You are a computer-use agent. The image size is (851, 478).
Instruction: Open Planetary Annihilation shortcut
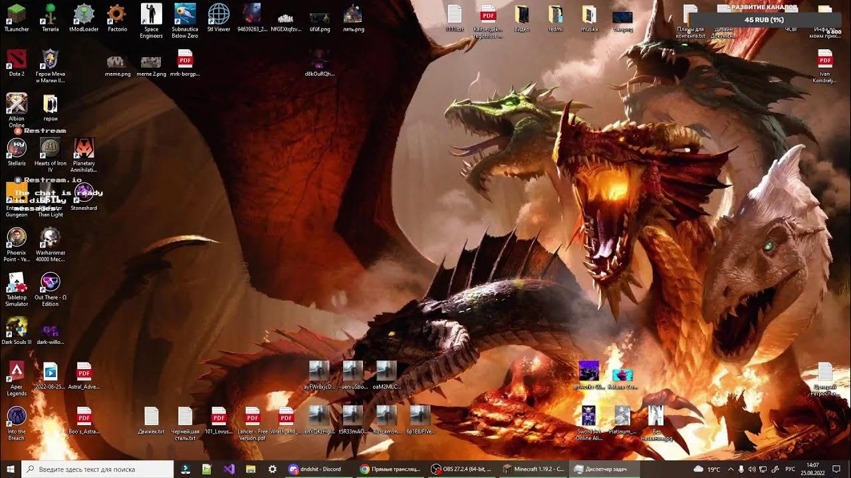(84, 155)
